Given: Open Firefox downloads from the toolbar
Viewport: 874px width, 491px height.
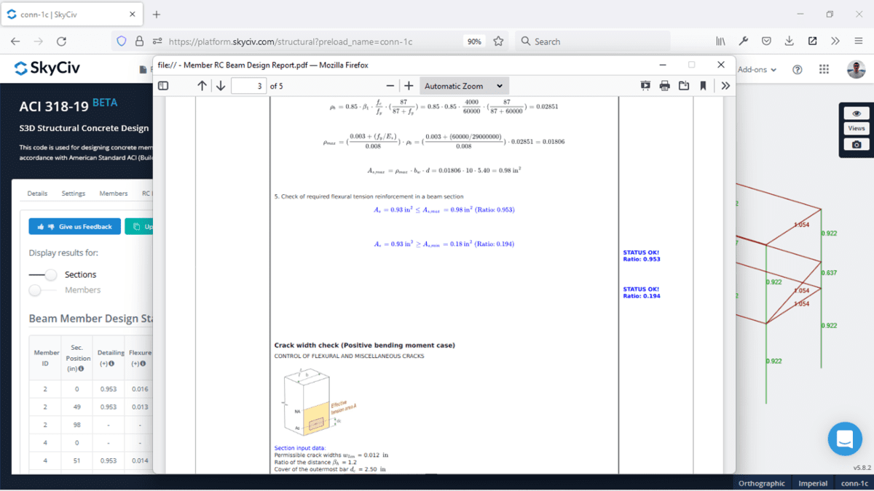Looking at the screenshot, I should pos(789,41).
